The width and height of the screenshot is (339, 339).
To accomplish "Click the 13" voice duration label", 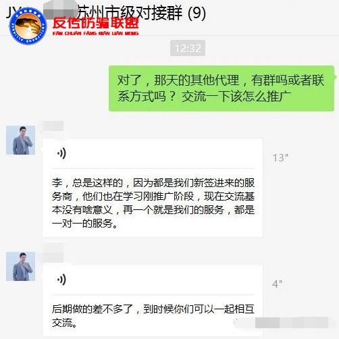I will point(280,158).
